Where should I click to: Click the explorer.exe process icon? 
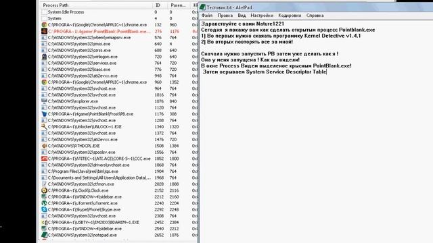click(x=44, y=101)
